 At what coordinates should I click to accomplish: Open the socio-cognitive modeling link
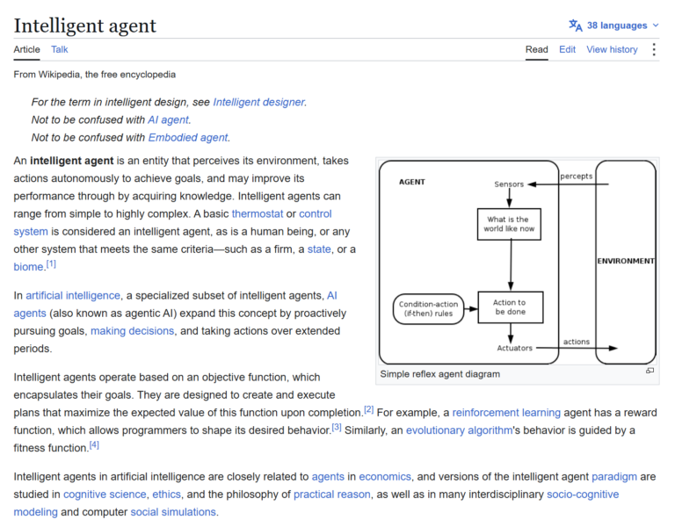583,495
